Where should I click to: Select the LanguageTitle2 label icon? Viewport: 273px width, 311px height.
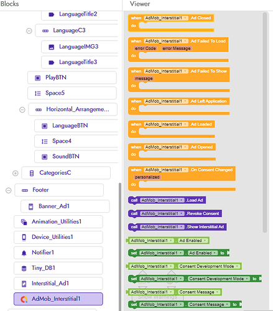click(51, 14)
